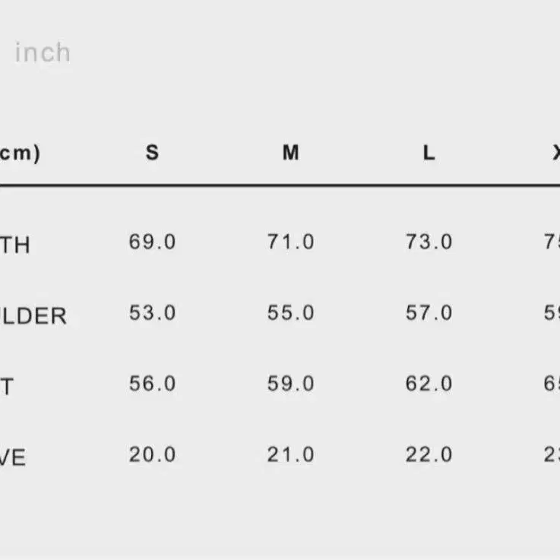Click value 62.0 in size L column

pyautogui.click(x=429, y=384)
